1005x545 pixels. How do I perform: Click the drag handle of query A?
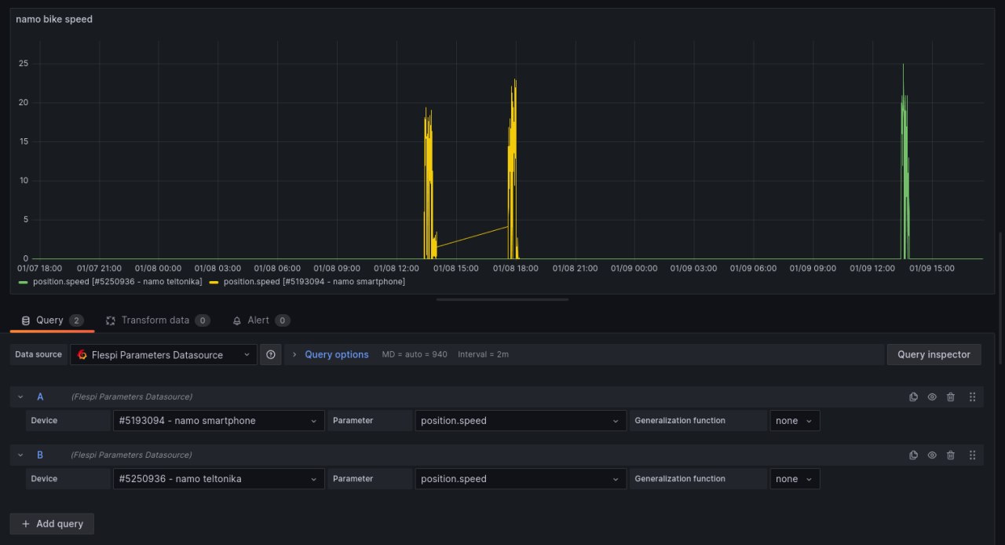coord(972,397)
